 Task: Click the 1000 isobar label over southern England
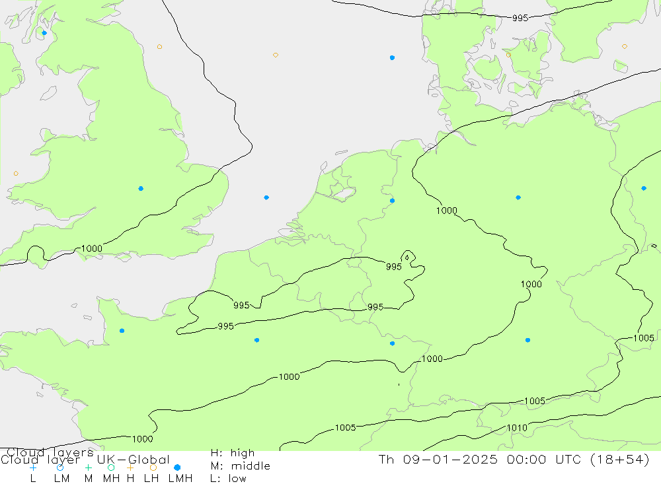(x=91, y=248)
